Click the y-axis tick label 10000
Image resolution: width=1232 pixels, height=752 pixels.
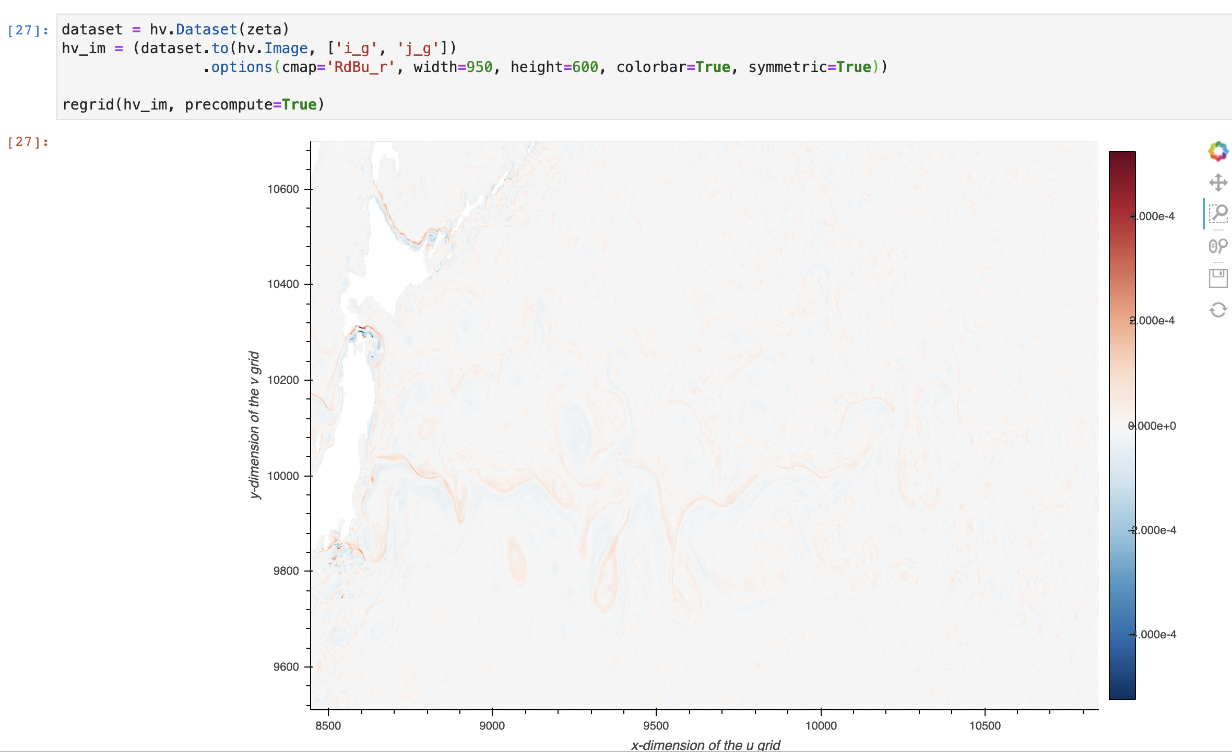283,476
